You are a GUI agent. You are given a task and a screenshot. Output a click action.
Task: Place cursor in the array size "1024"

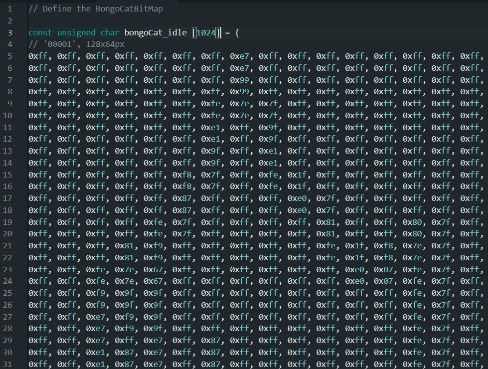pyautogui.click(x=206, y=32)
